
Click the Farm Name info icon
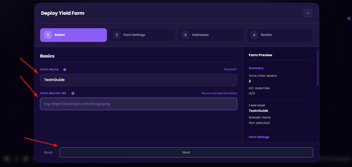pos(65,70)
